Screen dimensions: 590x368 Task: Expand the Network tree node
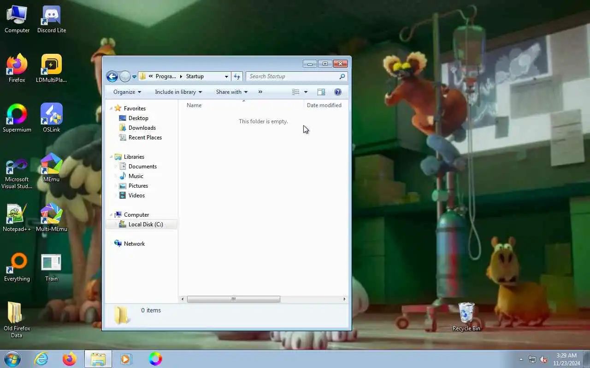[111, 244]
